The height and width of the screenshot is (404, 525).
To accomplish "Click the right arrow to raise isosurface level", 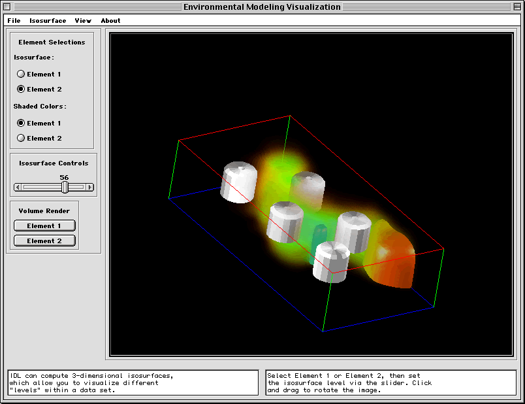I will [x=91, y=187].
